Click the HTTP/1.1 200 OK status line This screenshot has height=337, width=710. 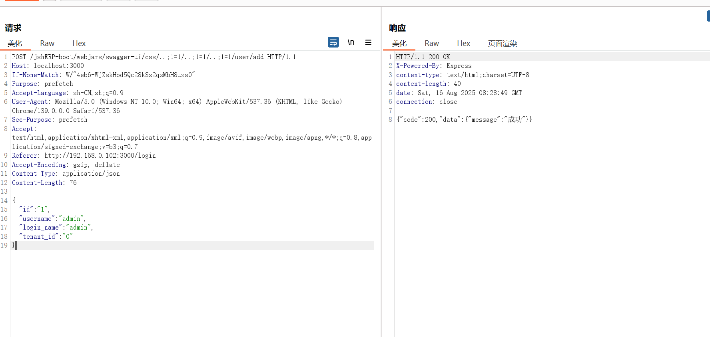click(x=423, y=57)
